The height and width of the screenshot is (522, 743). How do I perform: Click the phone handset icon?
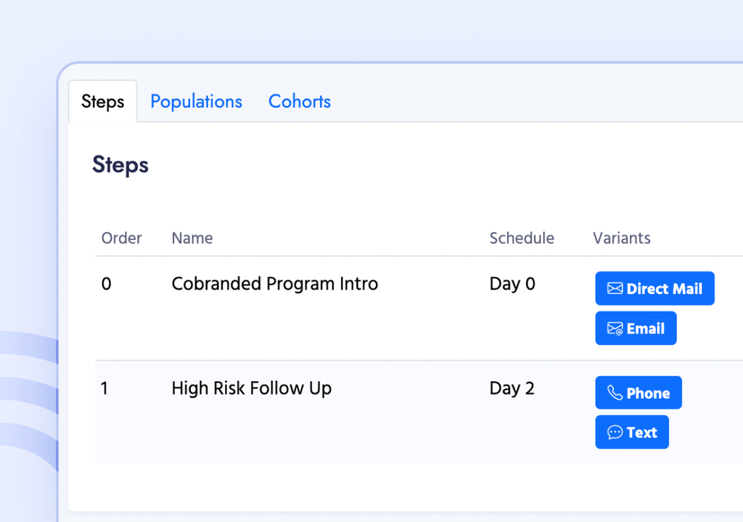click(x=615, y=393)
